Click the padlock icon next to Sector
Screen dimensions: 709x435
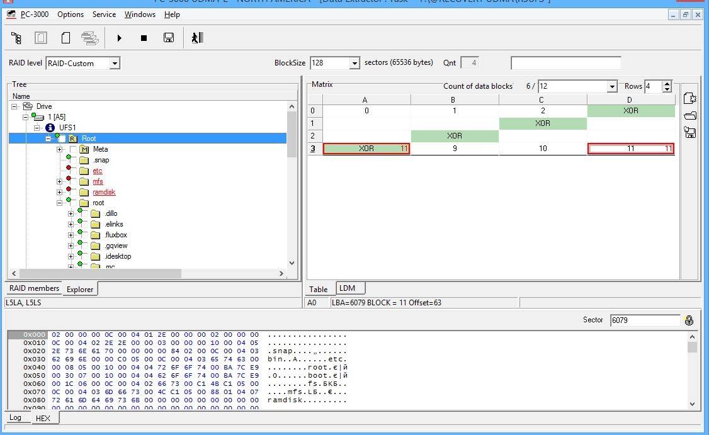(689, 320)
